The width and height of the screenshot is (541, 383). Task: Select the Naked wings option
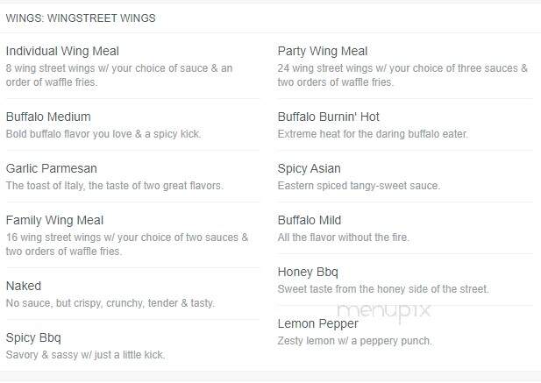point(24,286)
